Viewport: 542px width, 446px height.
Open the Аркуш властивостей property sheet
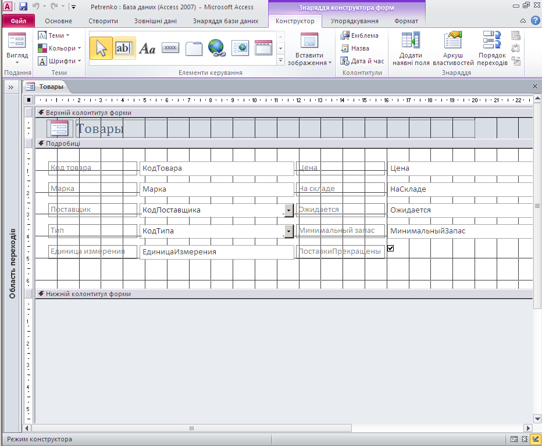(453, 49)
